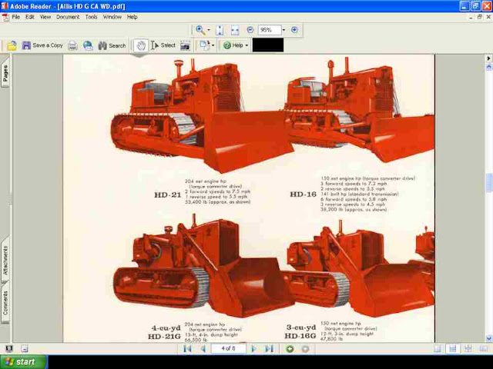This screenshot has height=369, width=493.
Task: Open a file with the folder icon
Action: [x=12, y=46]
